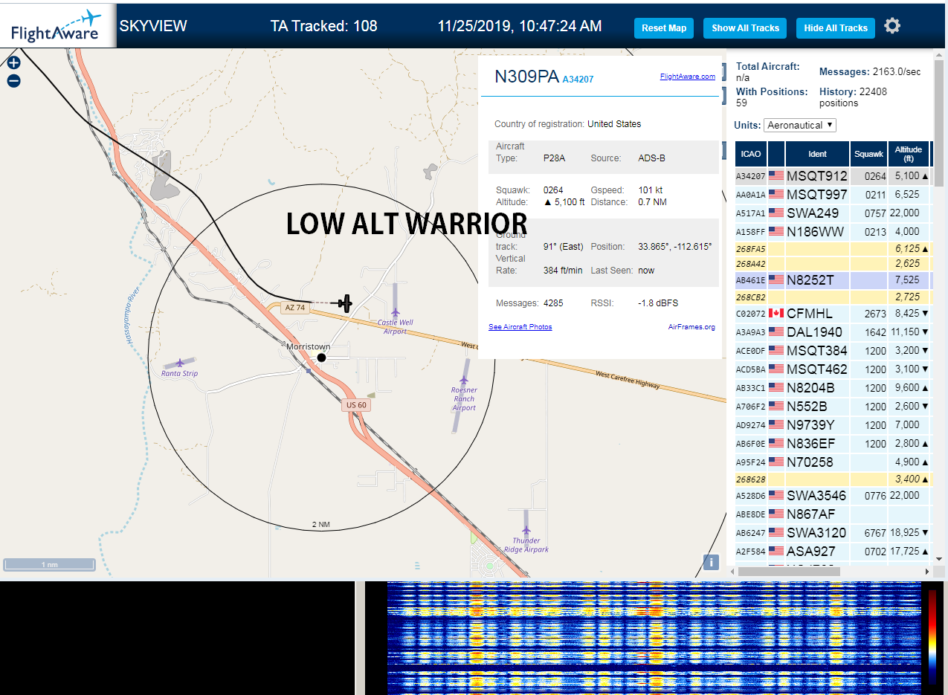Open the A34207 ICAO link
The height and width of the screenshot is (695, 948).
578,79
